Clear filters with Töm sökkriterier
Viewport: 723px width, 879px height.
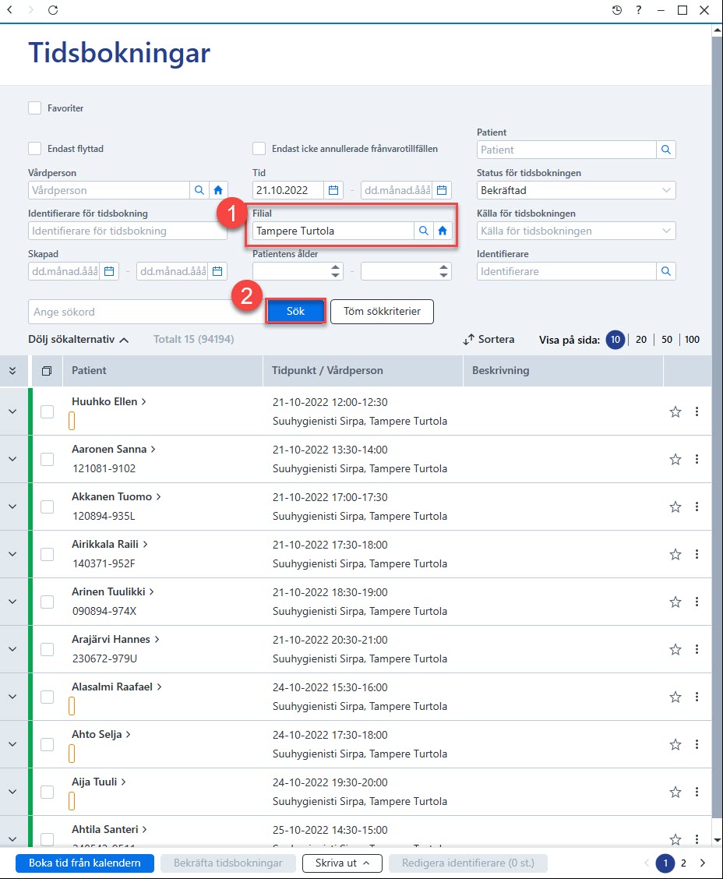[x=382, y=311]
